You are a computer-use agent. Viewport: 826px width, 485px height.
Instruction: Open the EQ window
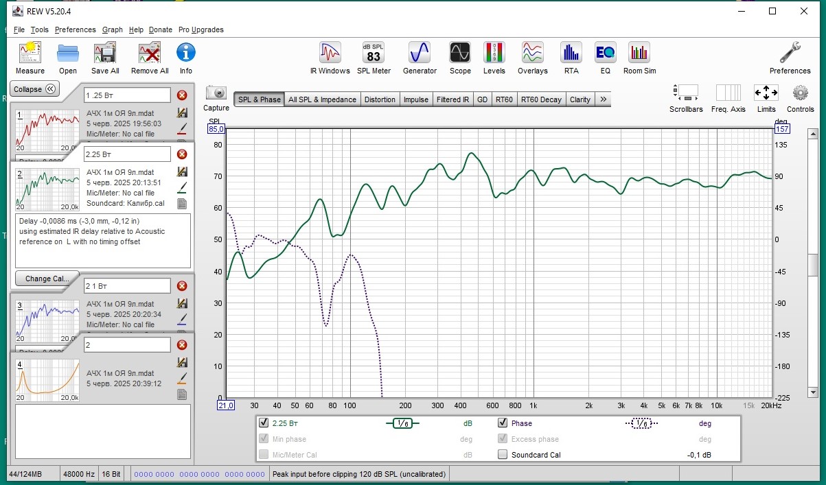(x=605, y=53)
